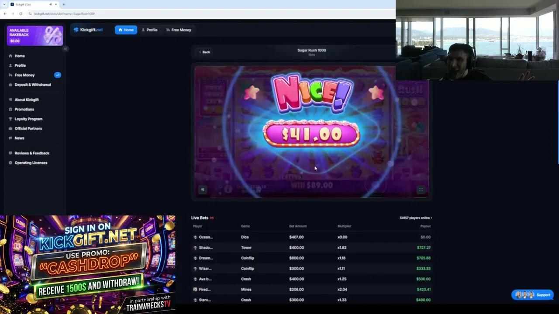The image size is (559, 314).
Task: Click the About Kickgift sidebar icon
Action: pyautogui.click(x=10, y=100)
